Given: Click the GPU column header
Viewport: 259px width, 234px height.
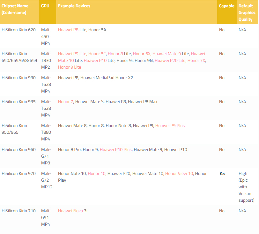Looking at the screenshot, I should pos(48,12).
